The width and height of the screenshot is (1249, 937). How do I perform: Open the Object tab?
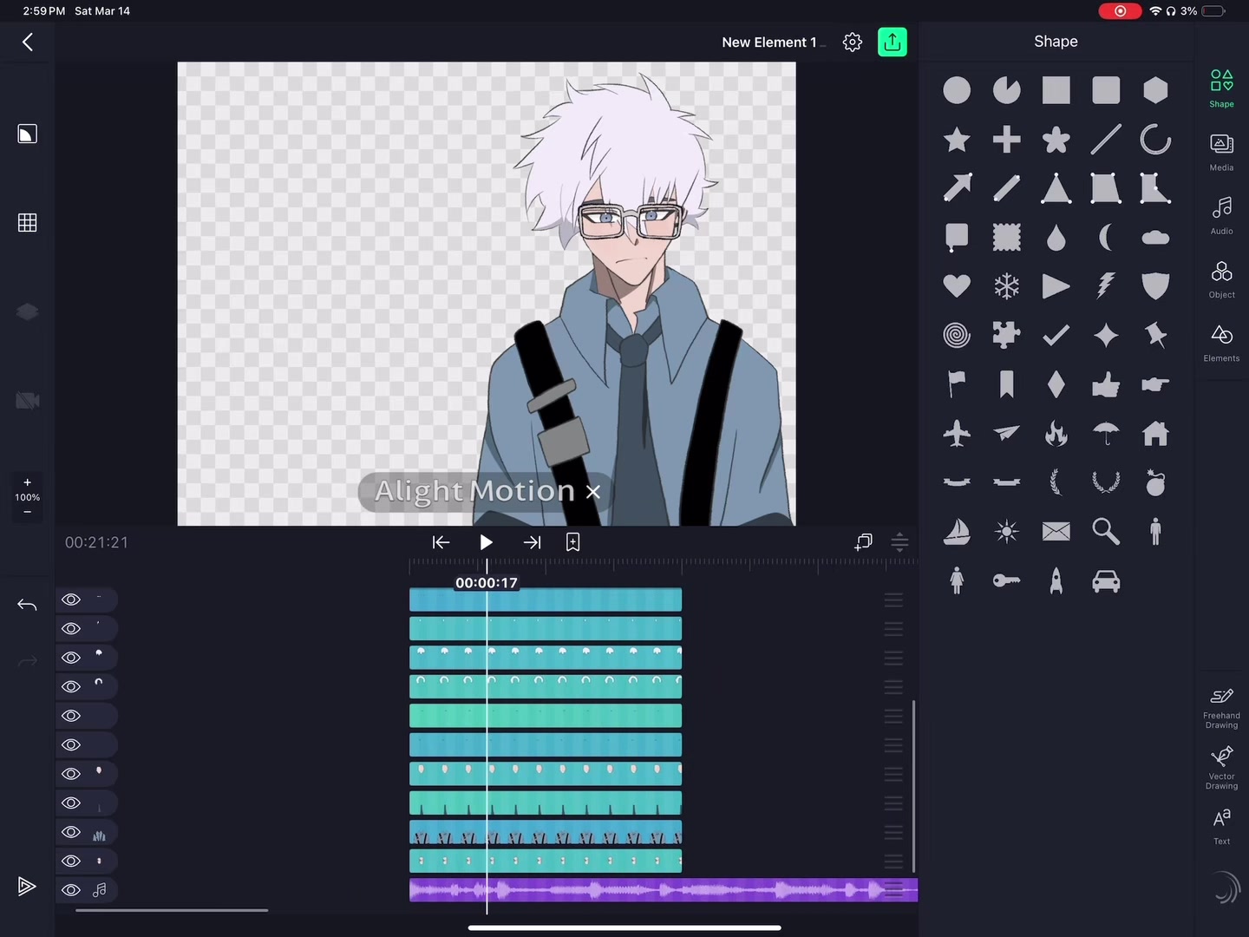click(1221, 279)
